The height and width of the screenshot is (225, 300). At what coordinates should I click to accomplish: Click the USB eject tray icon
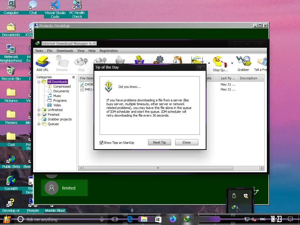(x=234, y=196)
